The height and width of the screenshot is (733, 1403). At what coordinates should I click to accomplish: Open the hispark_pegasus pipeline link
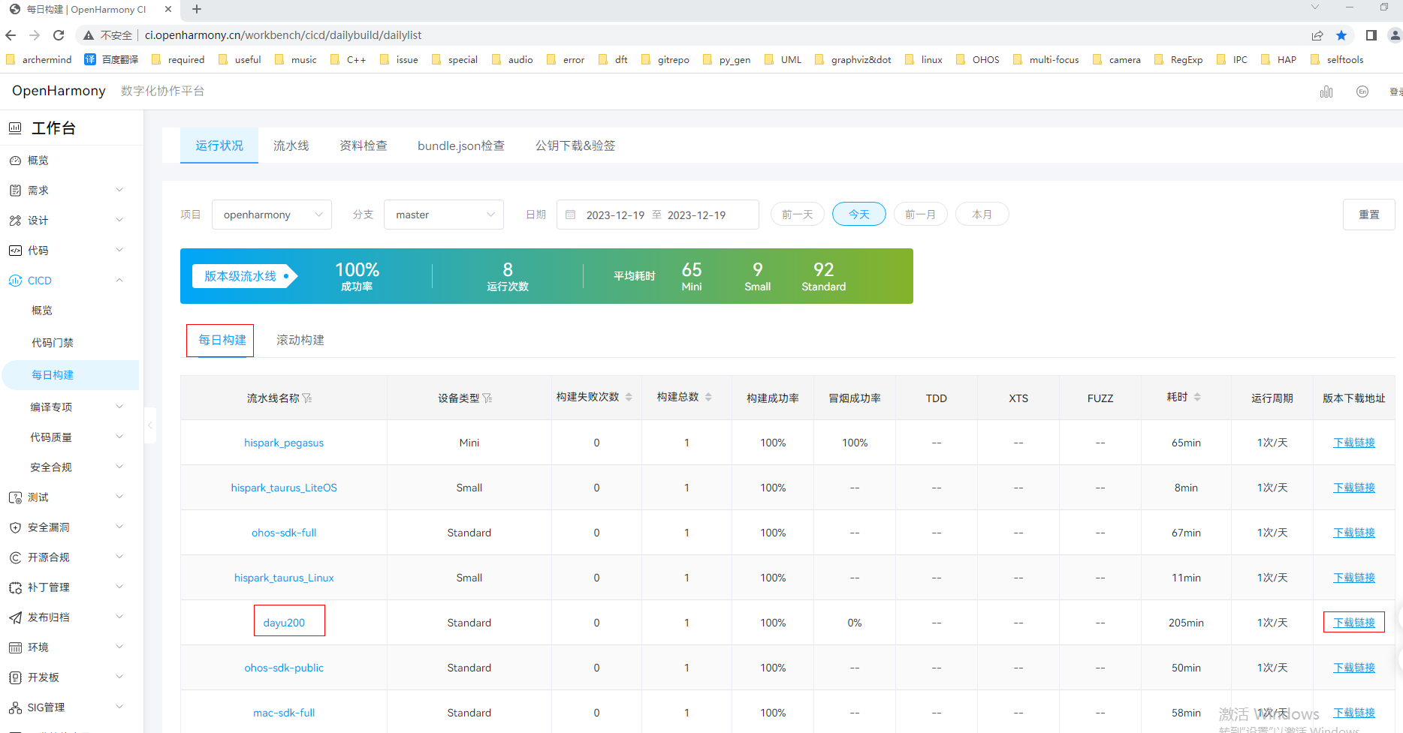tap(284, 443)
